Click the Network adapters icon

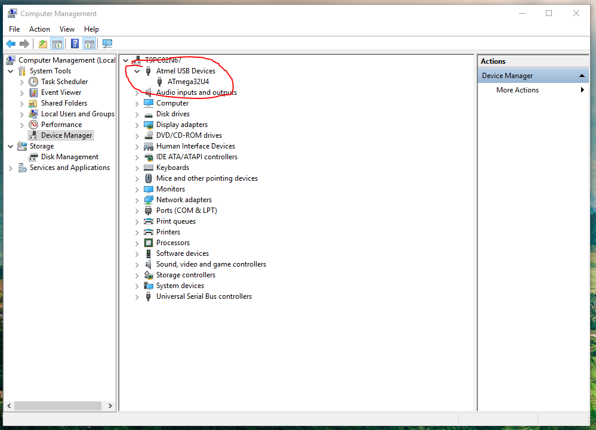(x=149, y=200)
